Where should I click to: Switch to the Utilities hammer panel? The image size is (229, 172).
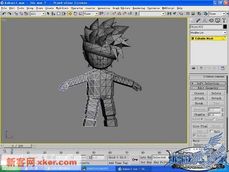point(224,21)
